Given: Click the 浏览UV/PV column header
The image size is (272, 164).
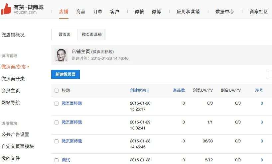Looking at the screenshot, I should tap(203, 90).
